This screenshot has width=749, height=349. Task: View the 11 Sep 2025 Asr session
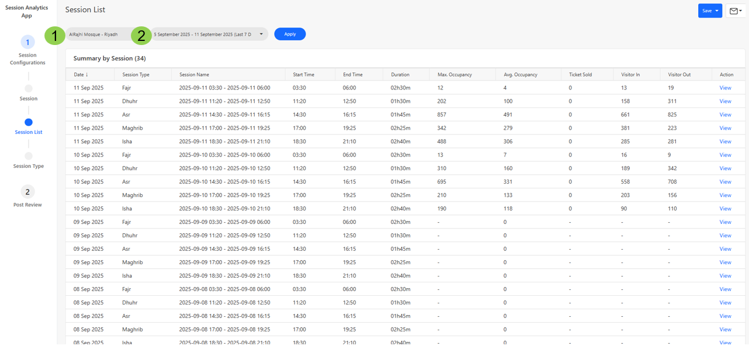point(725,115)
